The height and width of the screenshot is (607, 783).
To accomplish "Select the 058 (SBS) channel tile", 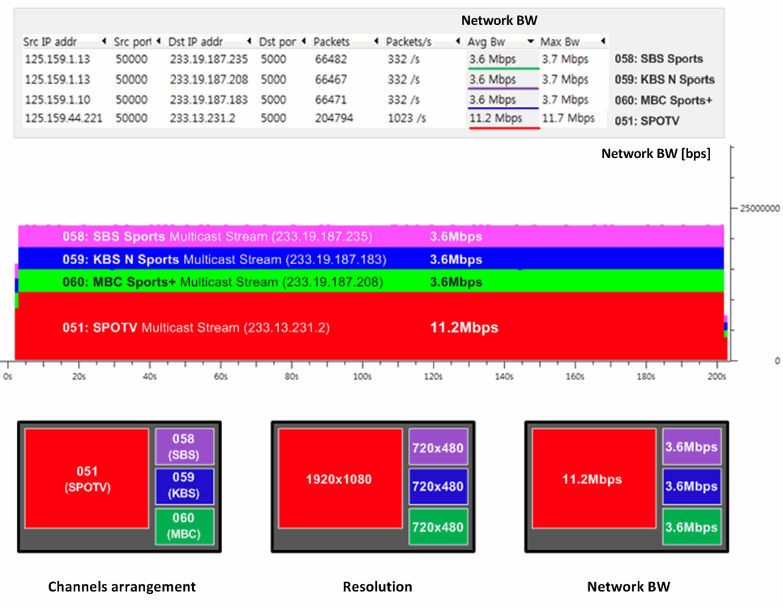I will (x=184, y=447).
